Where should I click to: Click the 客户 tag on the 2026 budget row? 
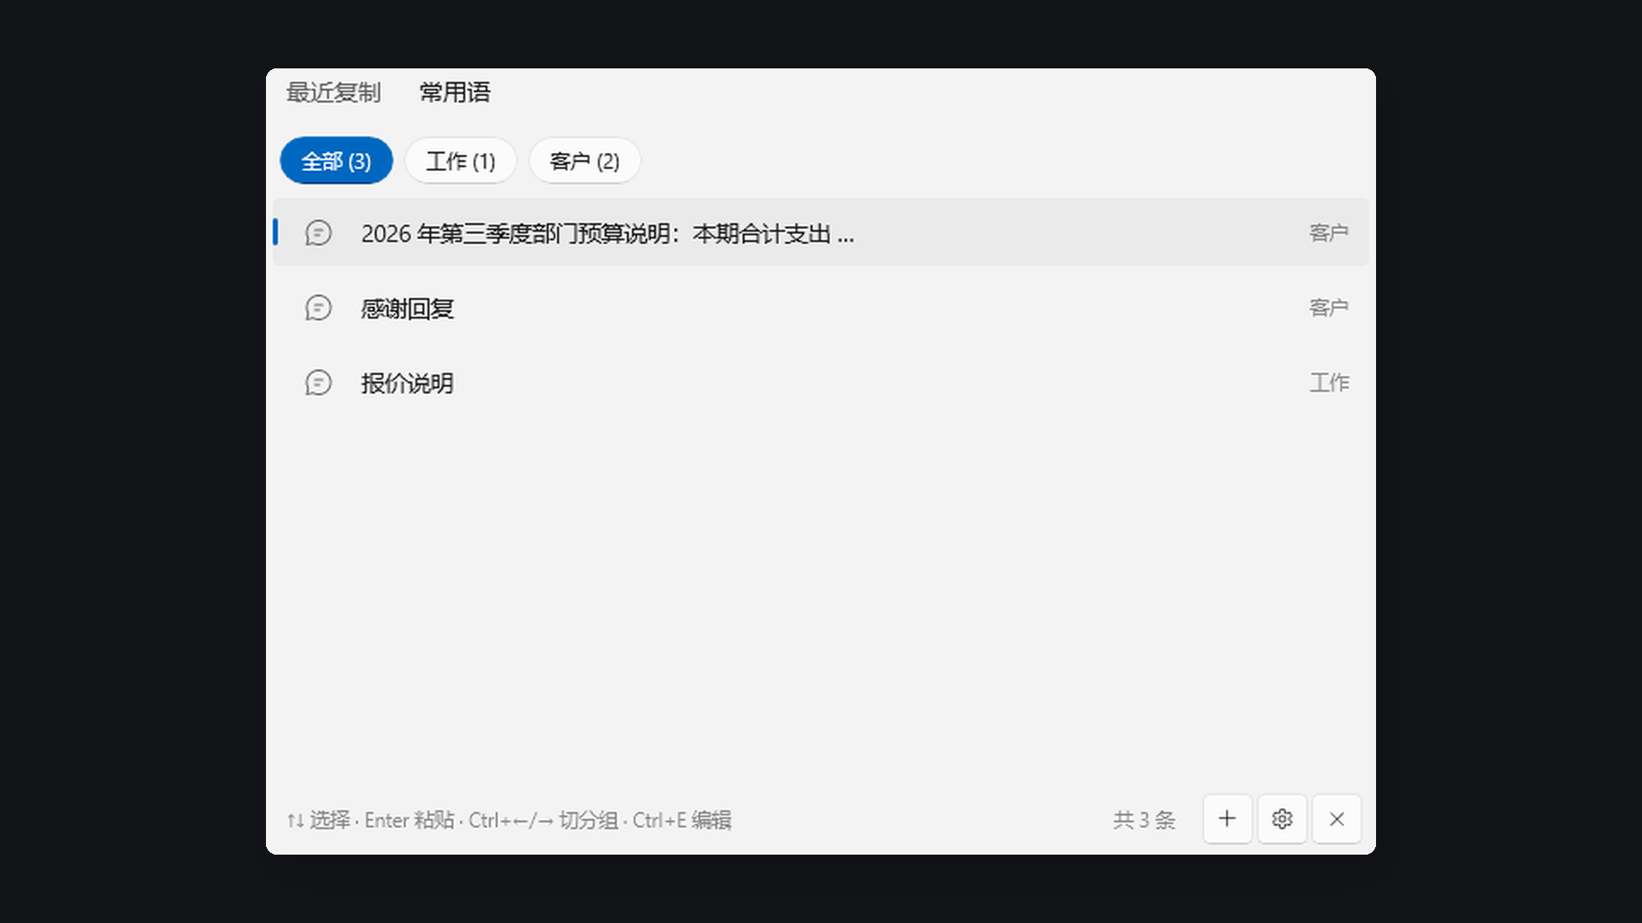pos(1329,232)
